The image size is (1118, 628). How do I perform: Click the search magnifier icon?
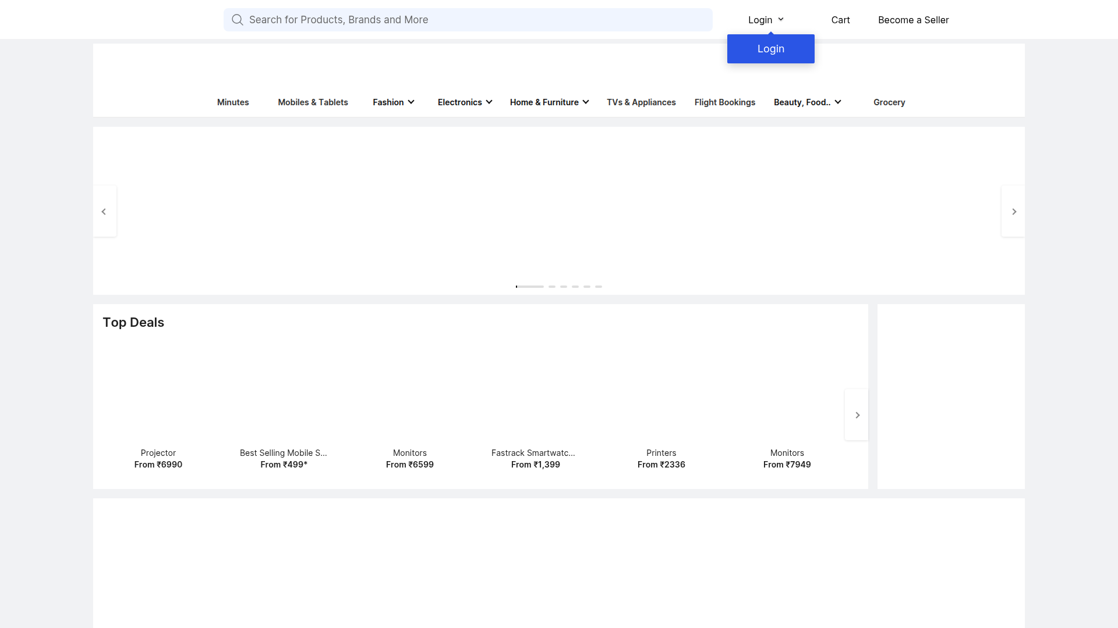tap(237, 19)
